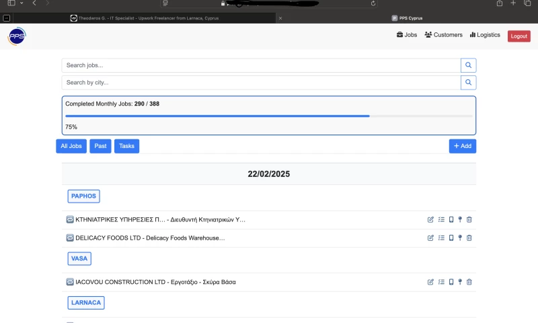
Task: Click the magnifier beside Search jobs
Action: (468, 65)
